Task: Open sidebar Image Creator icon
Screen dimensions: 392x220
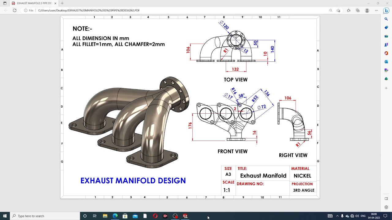Action: (x=386, y=70)
